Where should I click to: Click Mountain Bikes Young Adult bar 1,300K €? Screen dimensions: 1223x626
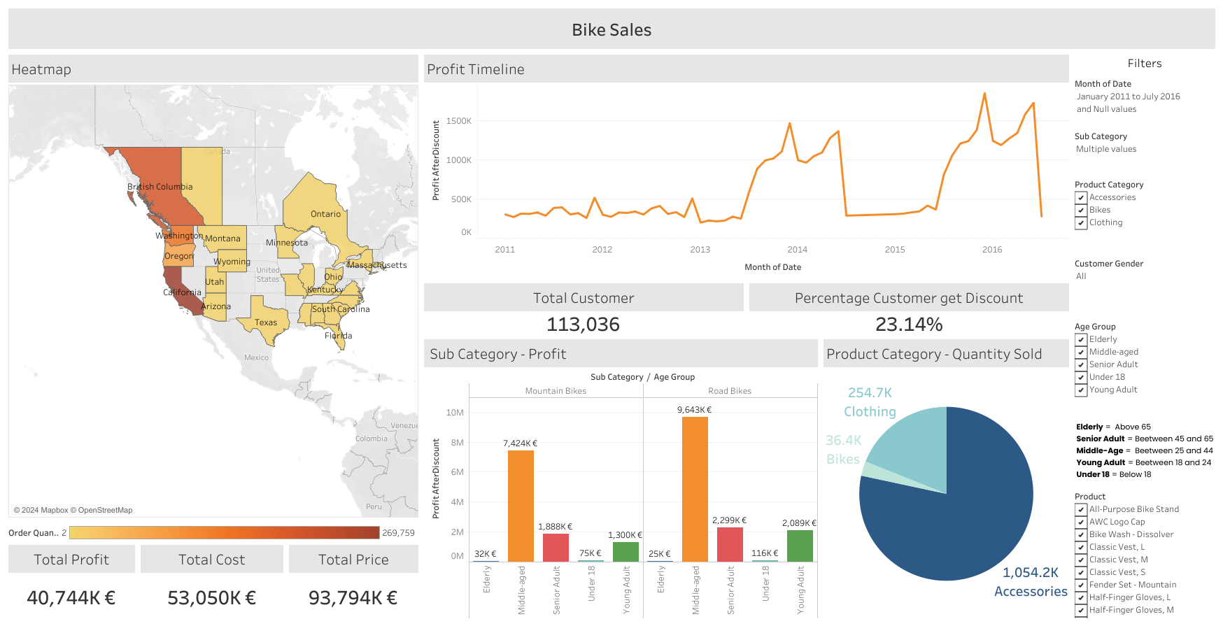(x=625, y=552)
